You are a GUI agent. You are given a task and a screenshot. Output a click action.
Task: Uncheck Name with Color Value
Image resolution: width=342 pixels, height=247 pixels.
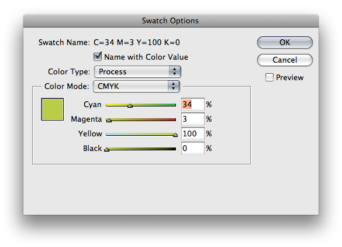[98, 57]
